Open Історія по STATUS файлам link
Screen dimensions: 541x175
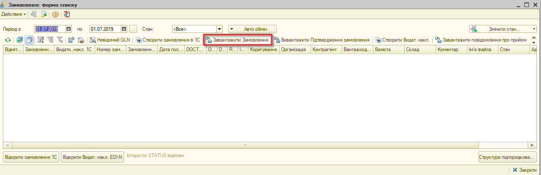[155, 156]
